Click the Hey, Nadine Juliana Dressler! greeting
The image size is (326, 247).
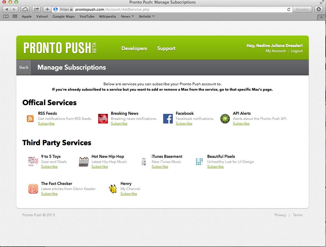point(274,45)
